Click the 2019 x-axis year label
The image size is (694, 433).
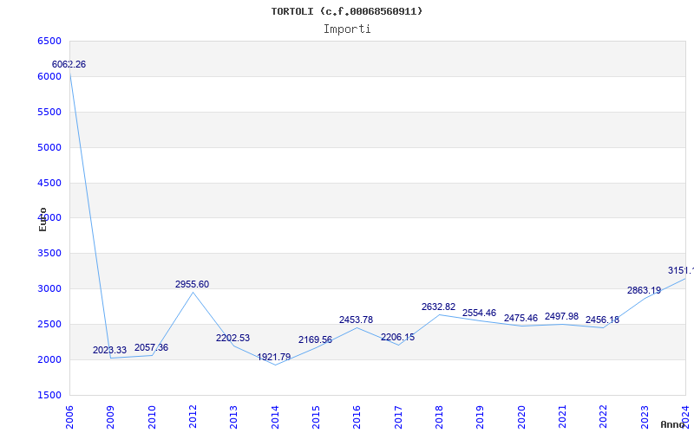(x=481, y=417)
